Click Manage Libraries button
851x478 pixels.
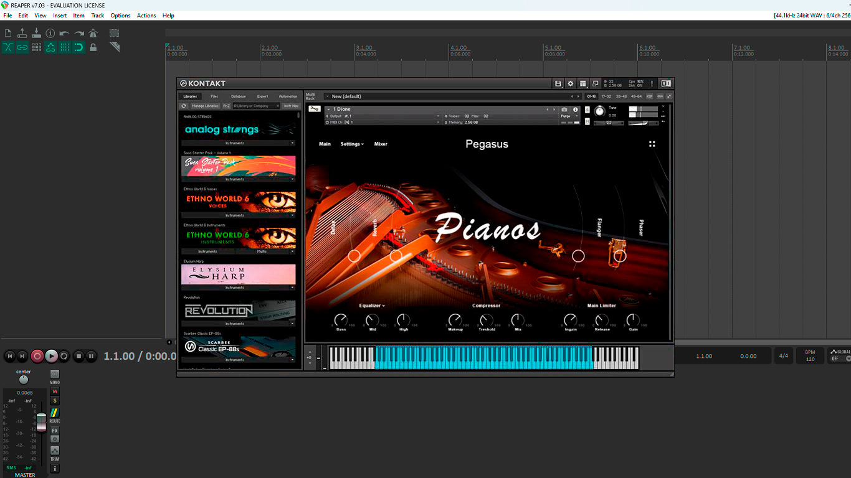tap(205, 106)
